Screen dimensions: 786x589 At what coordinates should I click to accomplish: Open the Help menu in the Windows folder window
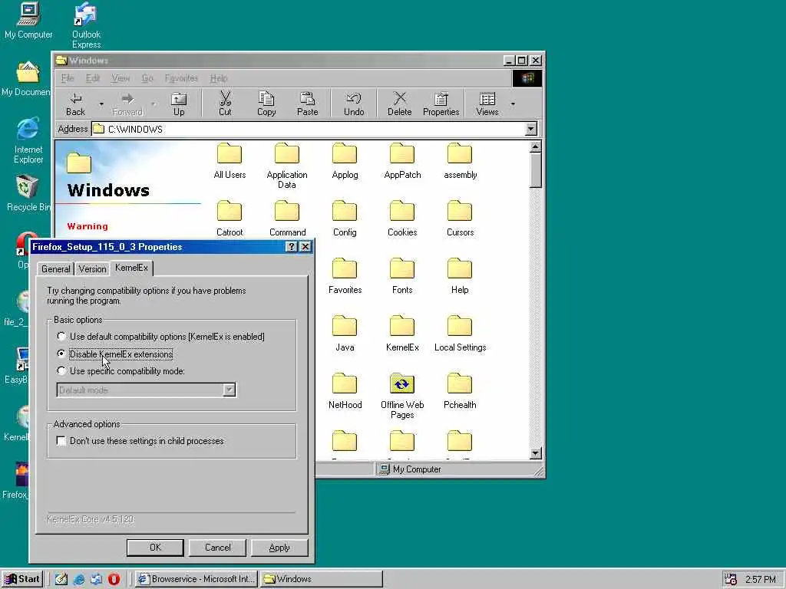pos(219,78)
